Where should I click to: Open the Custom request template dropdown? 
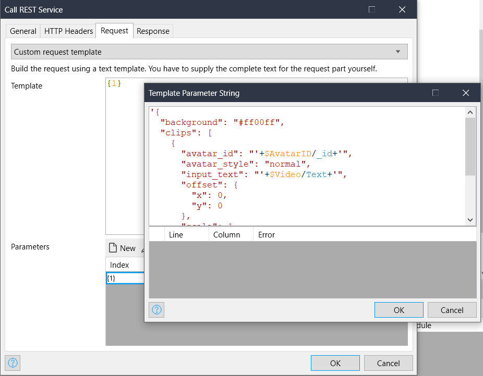[209, 52]
